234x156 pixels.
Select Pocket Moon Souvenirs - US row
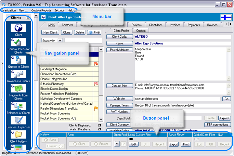click(66, 118)
